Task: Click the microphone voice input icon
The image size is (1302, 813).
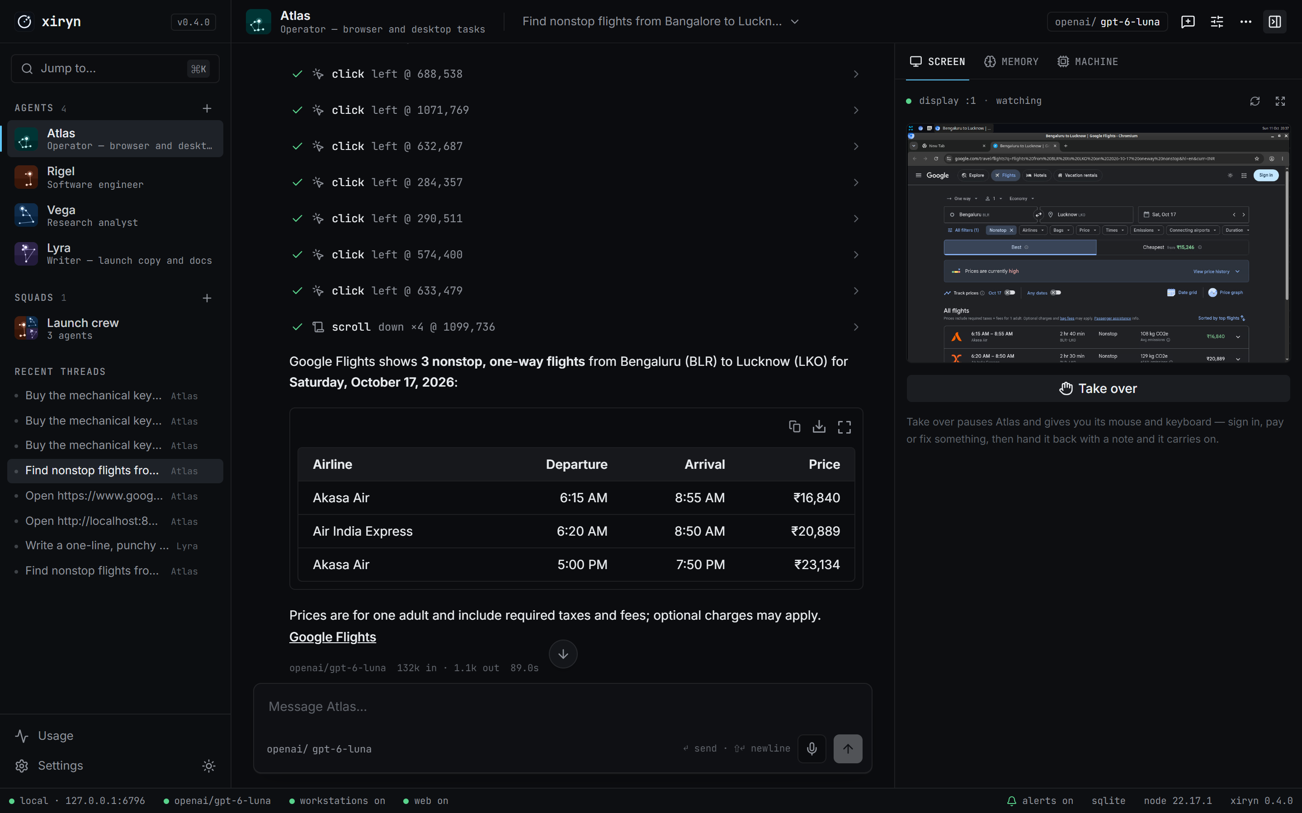Action: [811, 748]
